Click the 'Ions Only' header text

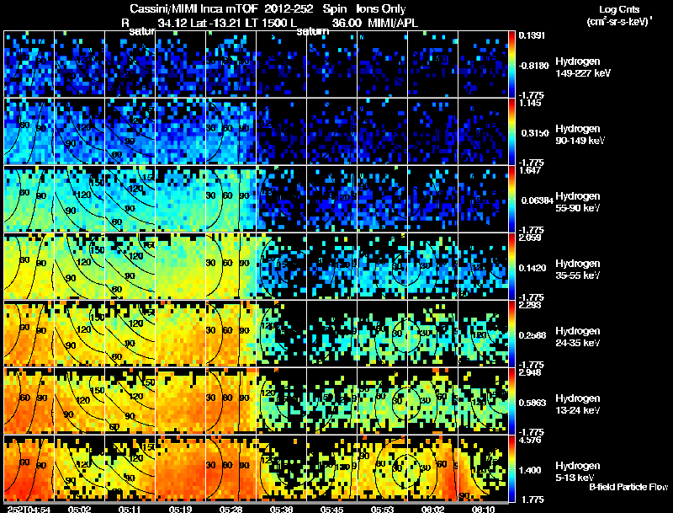381,8
